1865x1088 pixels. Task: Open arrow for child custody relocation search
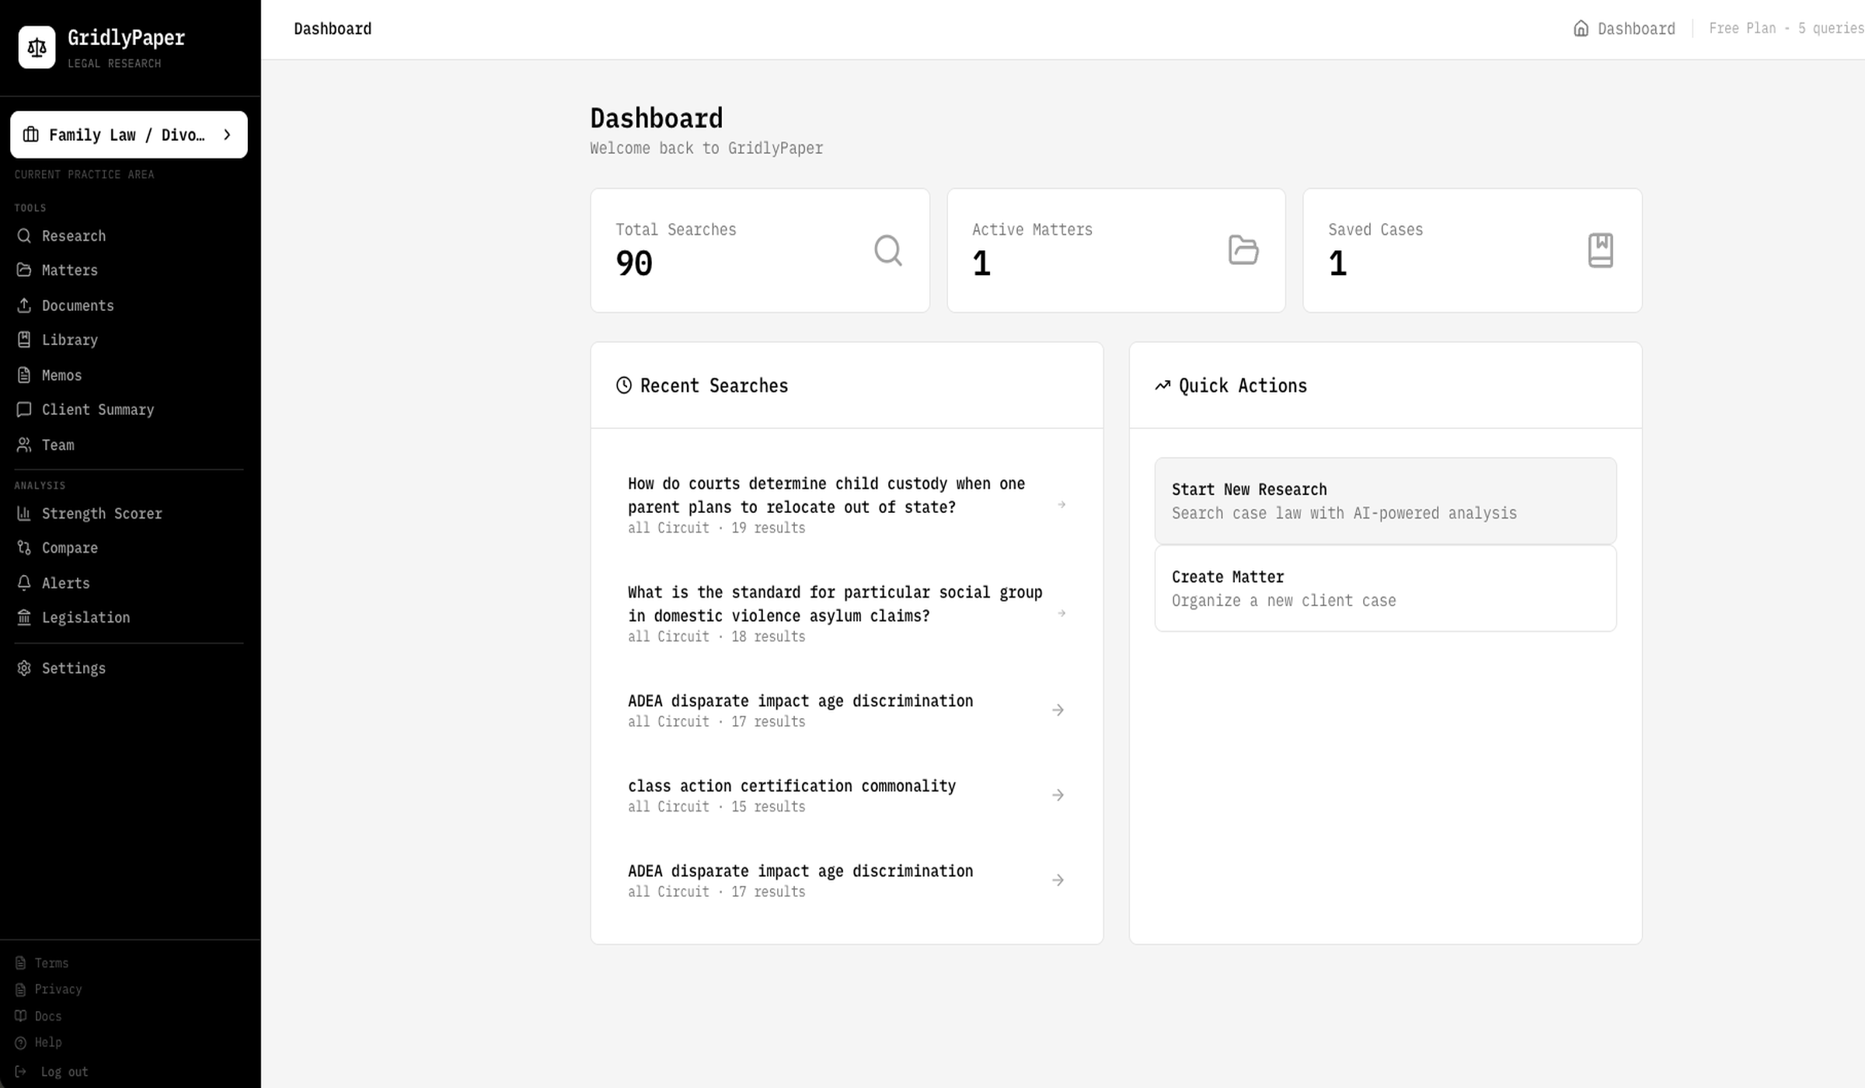(1061, 505)
